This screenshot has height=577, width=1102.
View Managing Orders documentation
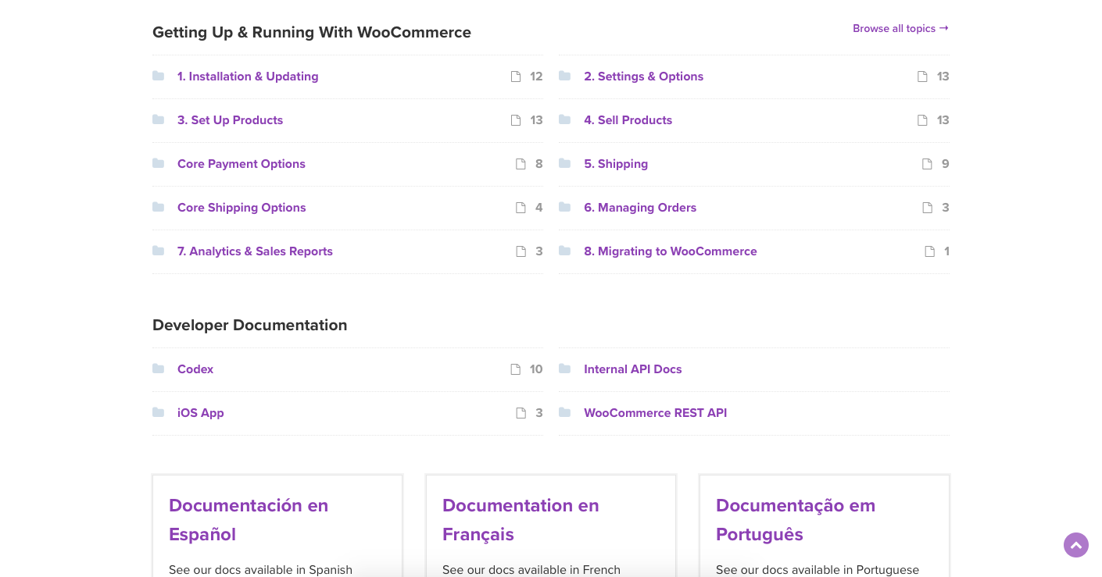coord(639,208)
